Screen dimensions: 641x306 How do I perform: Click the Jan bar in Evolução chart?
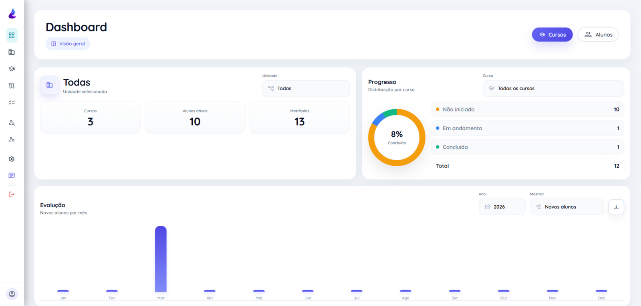pyautogui.click(x=63, y=291)
